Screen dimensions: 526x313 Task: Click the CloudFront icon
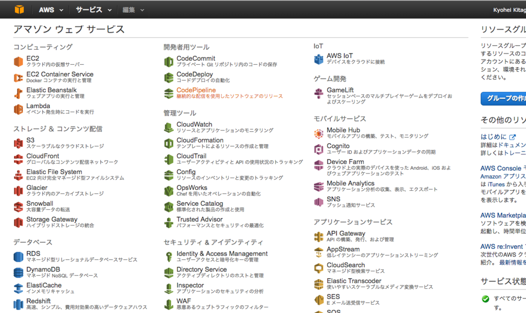click(x=18, y=159)
